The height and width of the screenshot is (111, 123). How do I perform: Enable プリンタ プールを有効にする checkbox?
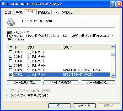tap(8, 95)
